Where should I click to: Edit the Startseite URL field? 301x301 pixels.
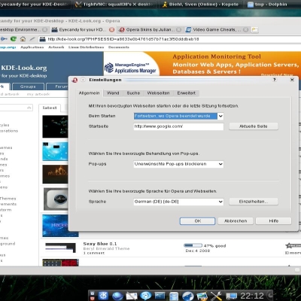coord(178,126)
